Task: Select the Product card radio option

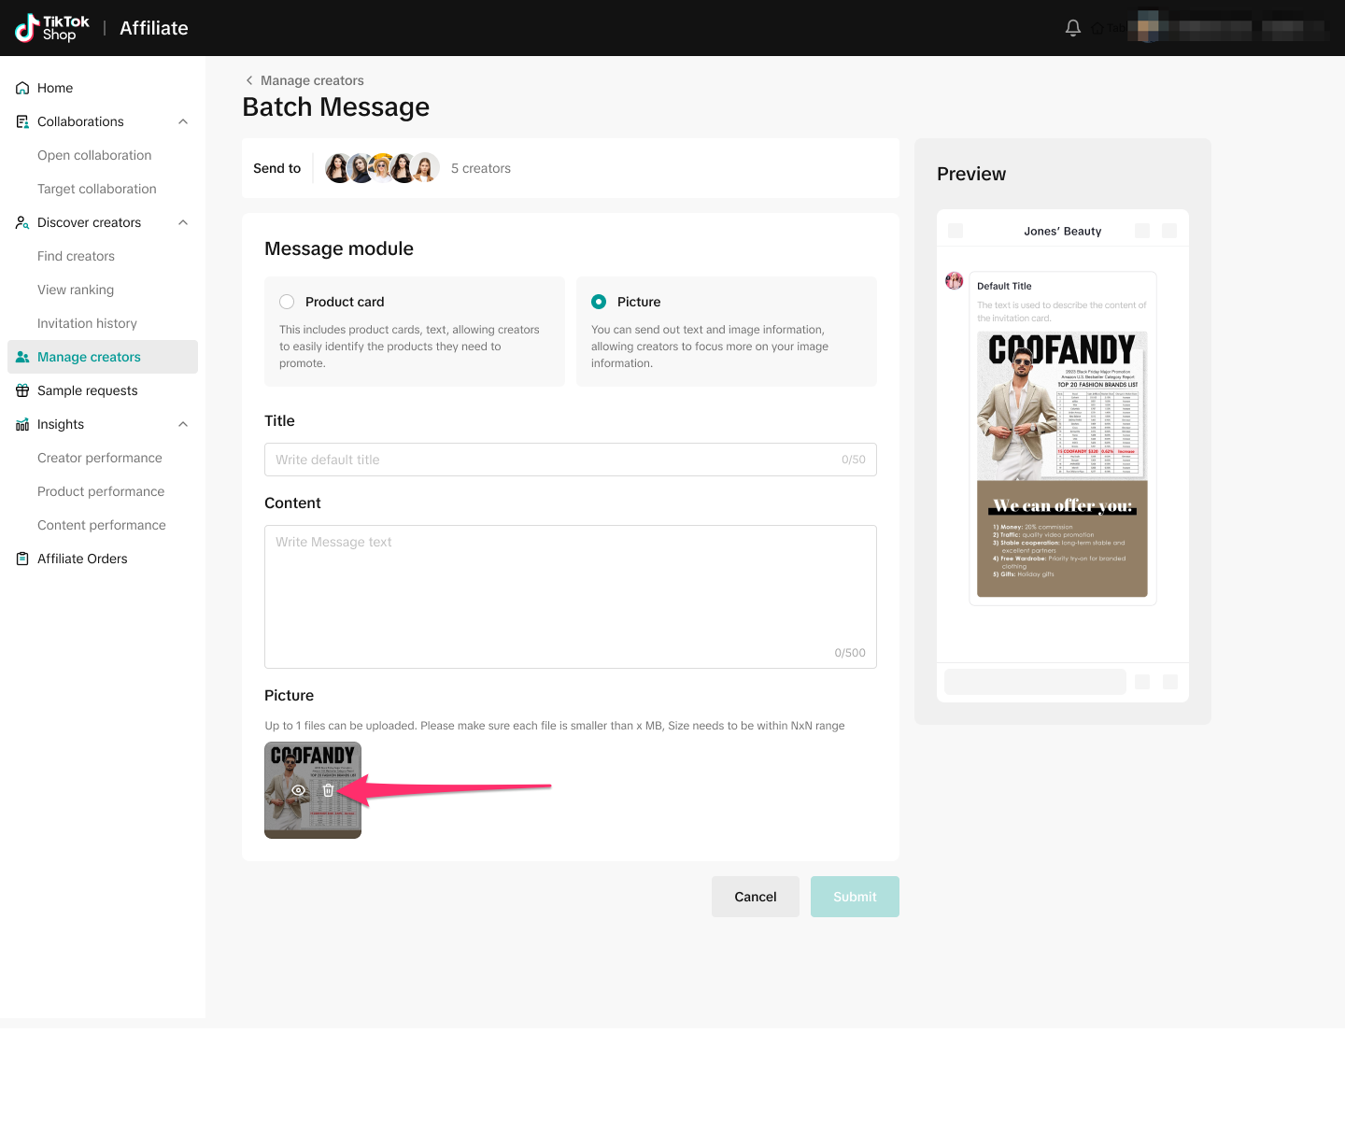Action: coord(287,302)
